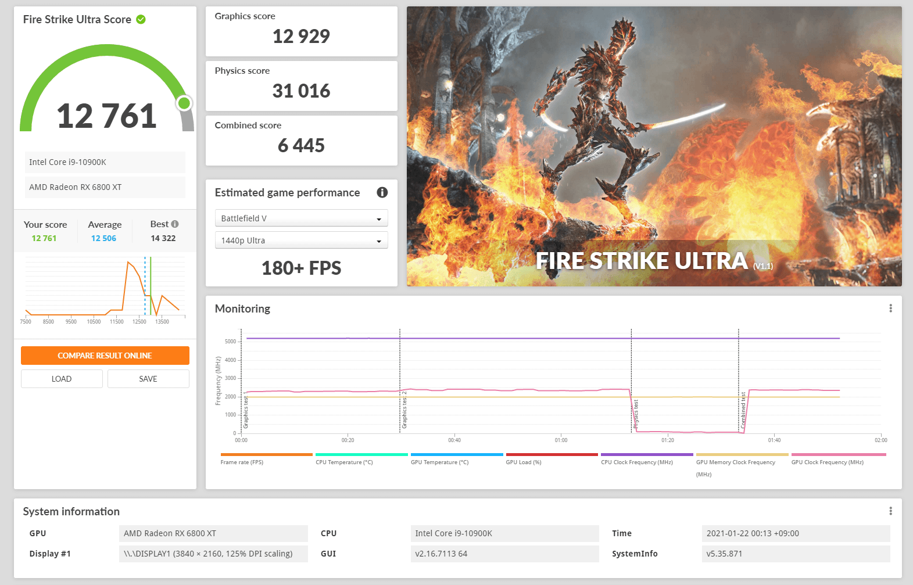The height and width of the screenshot is (585, 913).
Task: Click the LOAD button
Action: pos(62,379)
